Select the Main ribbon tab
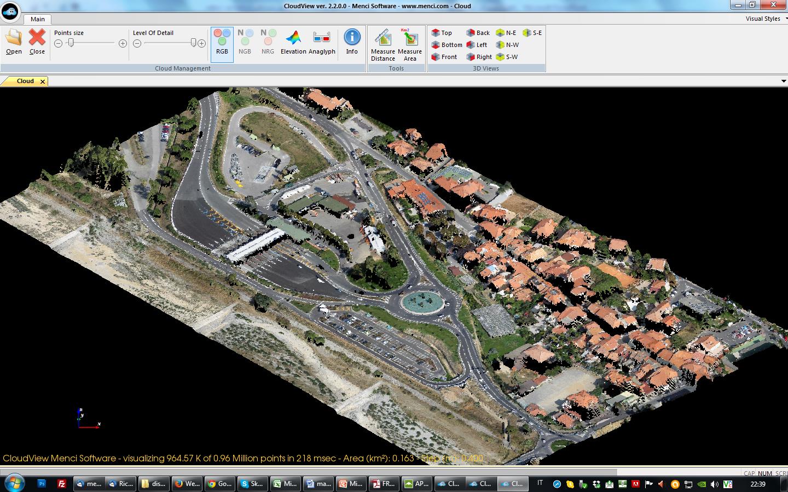 [x=38, y=19]
